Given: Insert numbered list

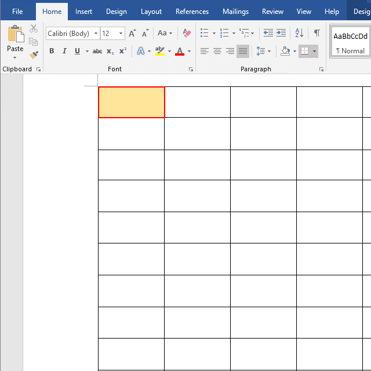Looking at the screenshot, I should [x=224, y=33].
